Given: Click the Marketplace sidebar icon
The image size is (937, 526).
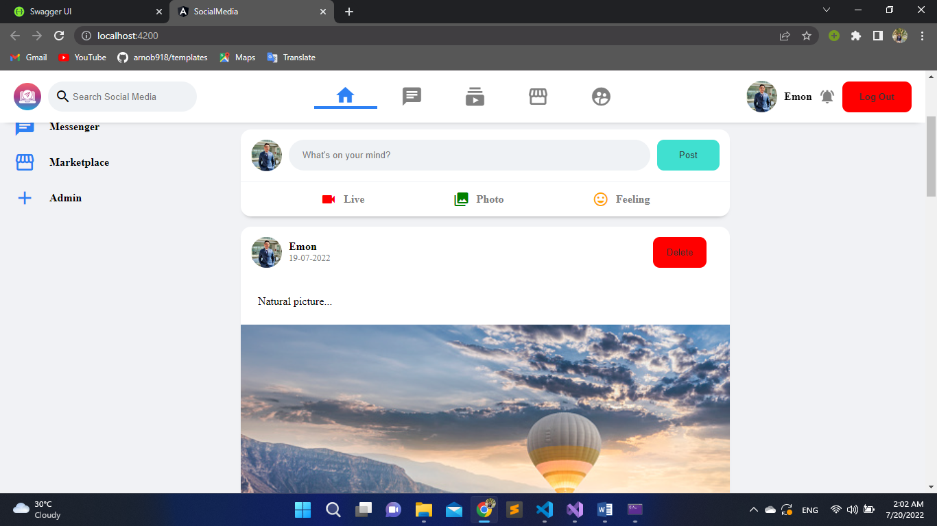Looking at the screenshot, I should 25,162.
